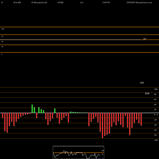Click the right axis label "-60"
Screen dimensions: 159x159
[x=155, y=130]
